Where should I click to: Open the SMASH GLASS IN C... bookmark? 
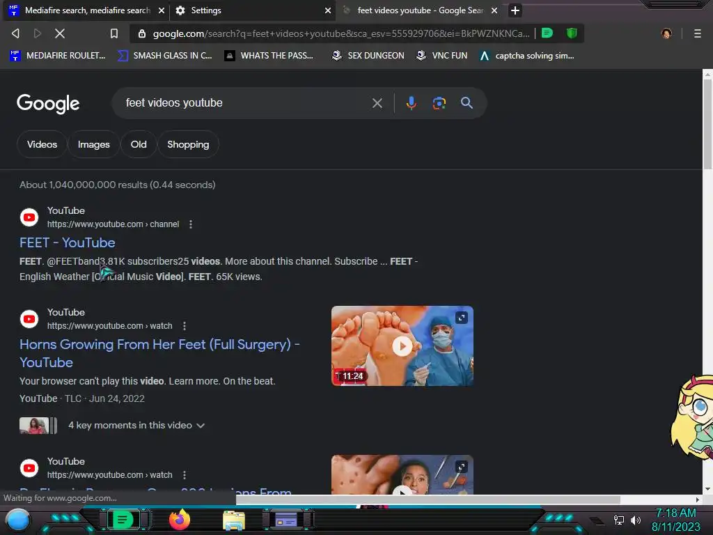165,56
